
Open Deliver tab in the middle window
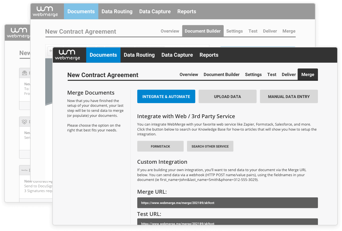click(270, 31)
